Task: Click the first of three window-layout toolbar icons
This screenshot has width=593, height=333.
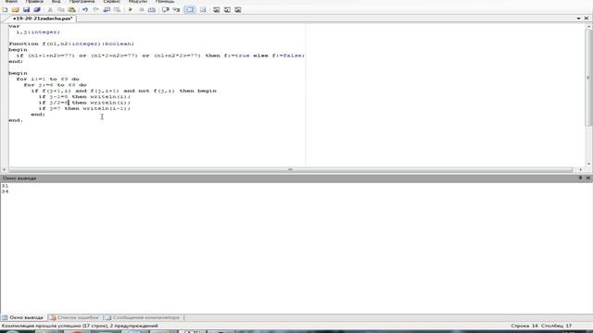Action: [216, 10]
